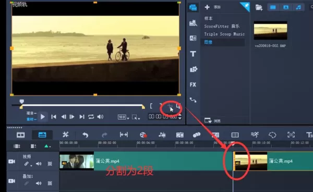Expand the green track height dropdown
Viewport: 313px width, 192px height.
coord(47,146)
